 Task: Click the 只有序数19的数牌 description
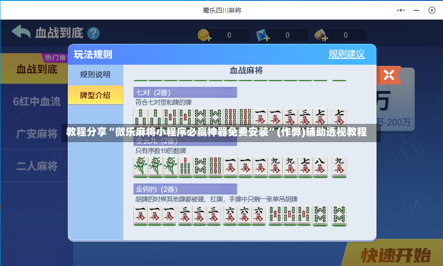[160, 151]
